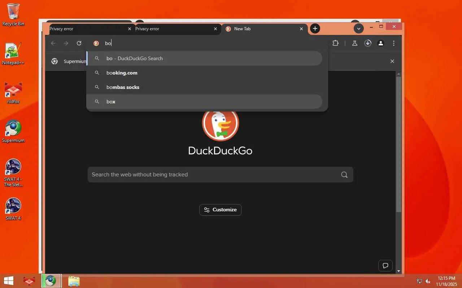Open the Recycle Bin desktop icon
Viewport: 462px width, 288px height.
pos(13,15)
